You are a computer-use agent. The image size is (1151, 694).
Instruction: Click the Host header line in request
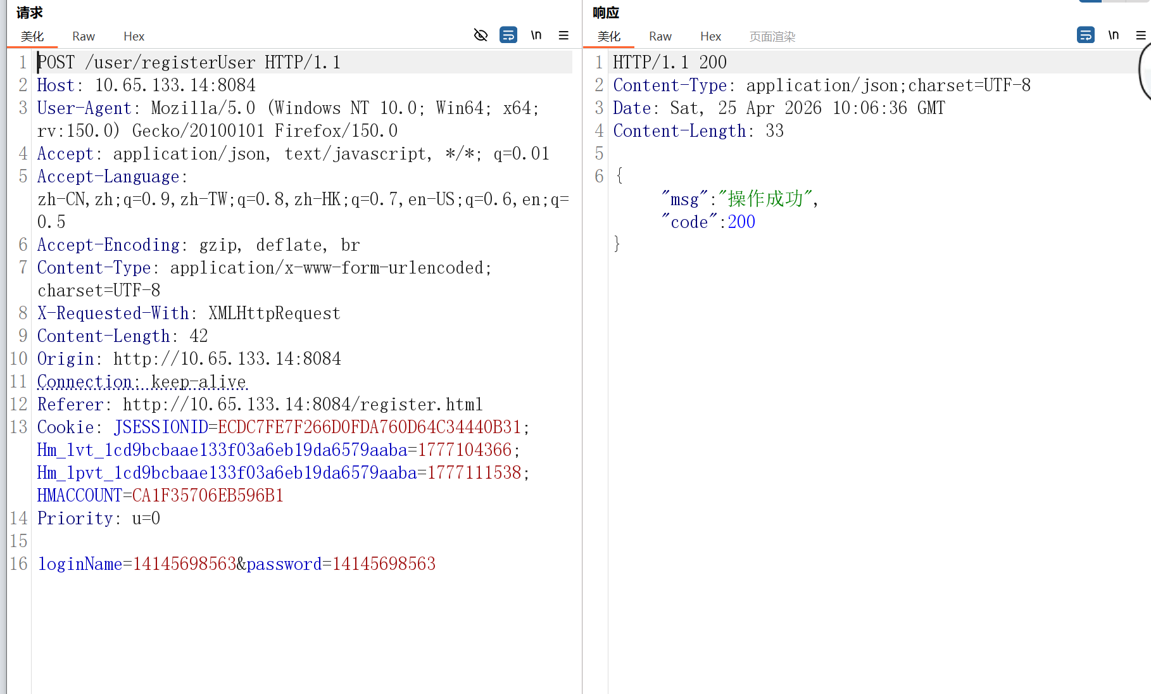tap(146, 85)
